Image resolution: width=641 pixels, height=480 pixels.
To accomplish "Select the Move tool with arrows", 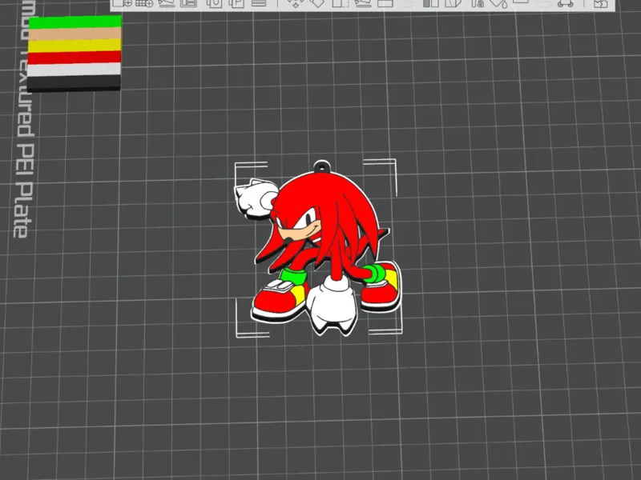I will click(294, 3).
